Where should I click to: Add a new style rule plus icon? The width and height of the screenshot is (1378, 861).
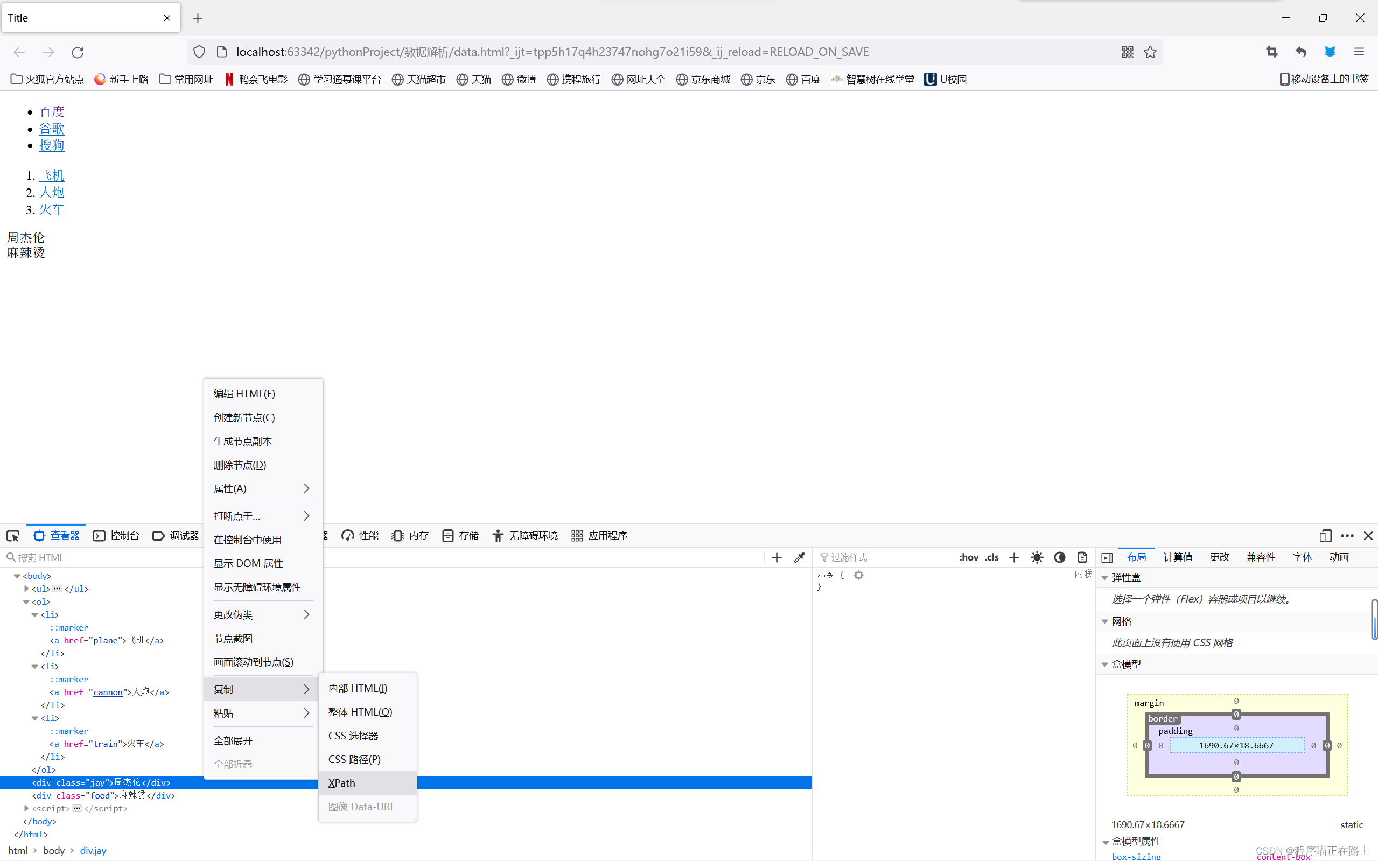pos(1014,557)
